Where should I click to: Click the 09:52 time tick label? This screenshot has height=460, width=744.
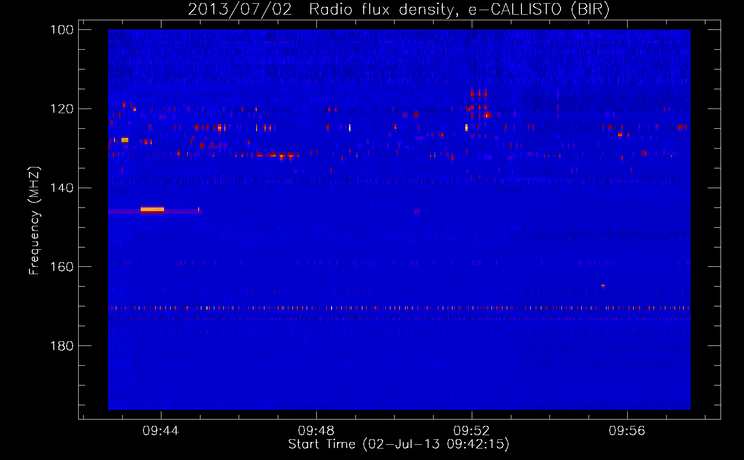click(472, 431)
